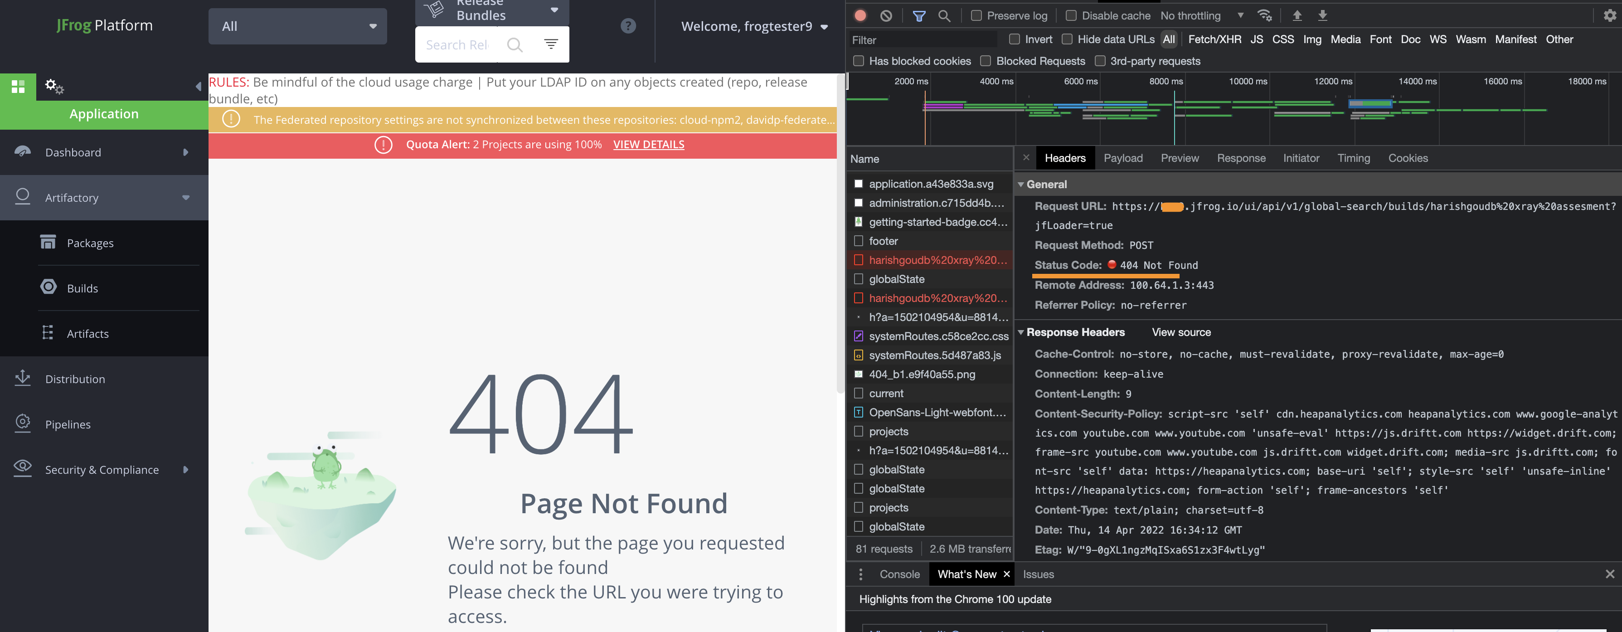Stop recording network log in DevTools
Screen dimensions: 1622x632
coord(860,15)
